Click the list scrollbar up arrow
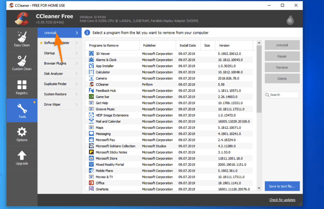Viewport: 324px width, 209px height. [259, 43]
